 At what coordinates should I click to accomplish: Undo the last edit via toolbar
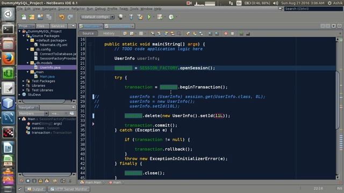tap(62, 17)
